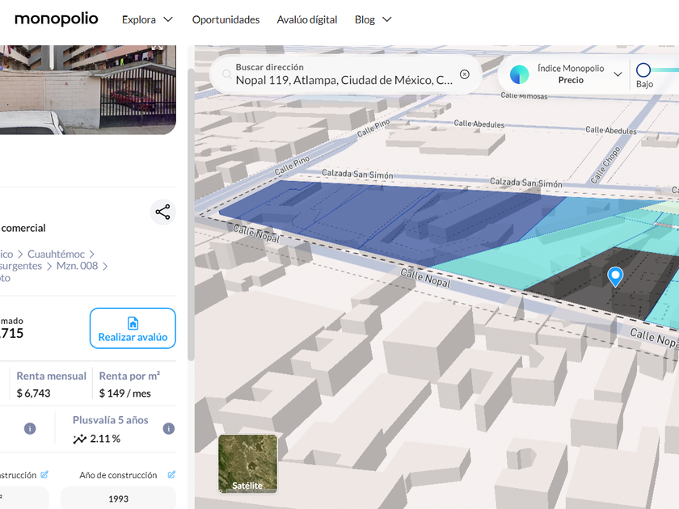Image resolution: width=679 pixels, height=509 pixels.
Task: Open Avalúo digital page
Action: click(x=307, y=20)
